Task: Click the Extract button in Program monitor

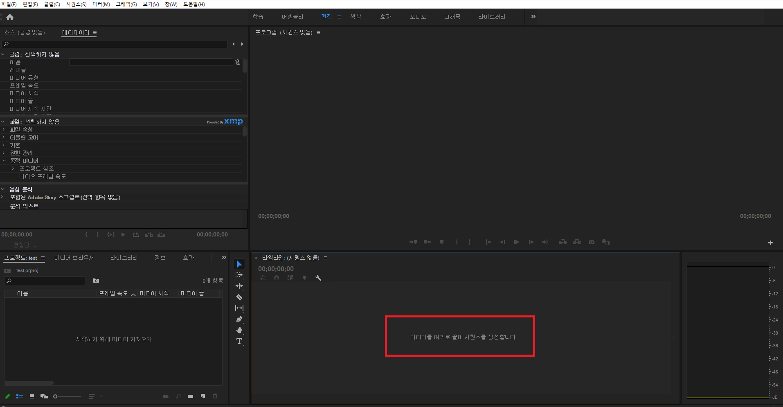Action: pos(577,242)
